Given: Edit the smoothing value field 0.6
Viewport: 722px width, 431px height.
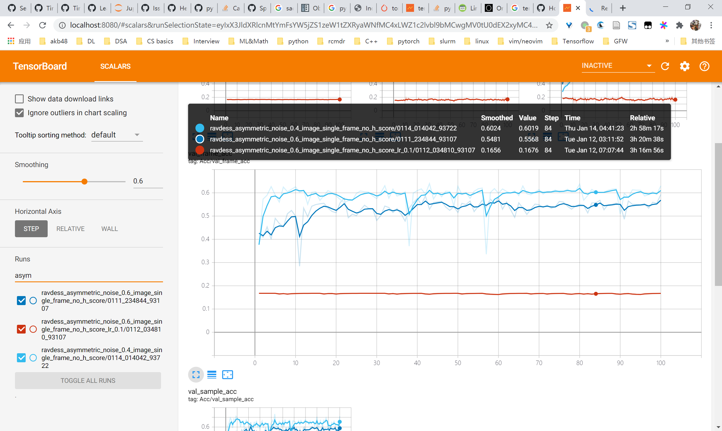Looking at the screenshot, I should tap(148, 181).
